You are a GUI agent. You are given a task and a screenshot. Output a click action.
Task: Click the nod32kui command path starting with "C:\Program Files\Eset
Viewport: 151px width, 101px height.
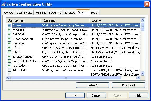(x=65, y=30)
